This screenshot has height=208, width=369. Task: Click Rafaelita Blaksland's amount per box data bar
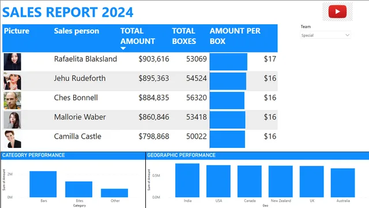pyautogui.click(x=228, y=62)
